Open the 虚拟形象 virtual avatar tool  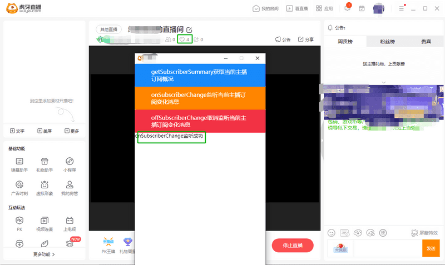coord(44,188)
